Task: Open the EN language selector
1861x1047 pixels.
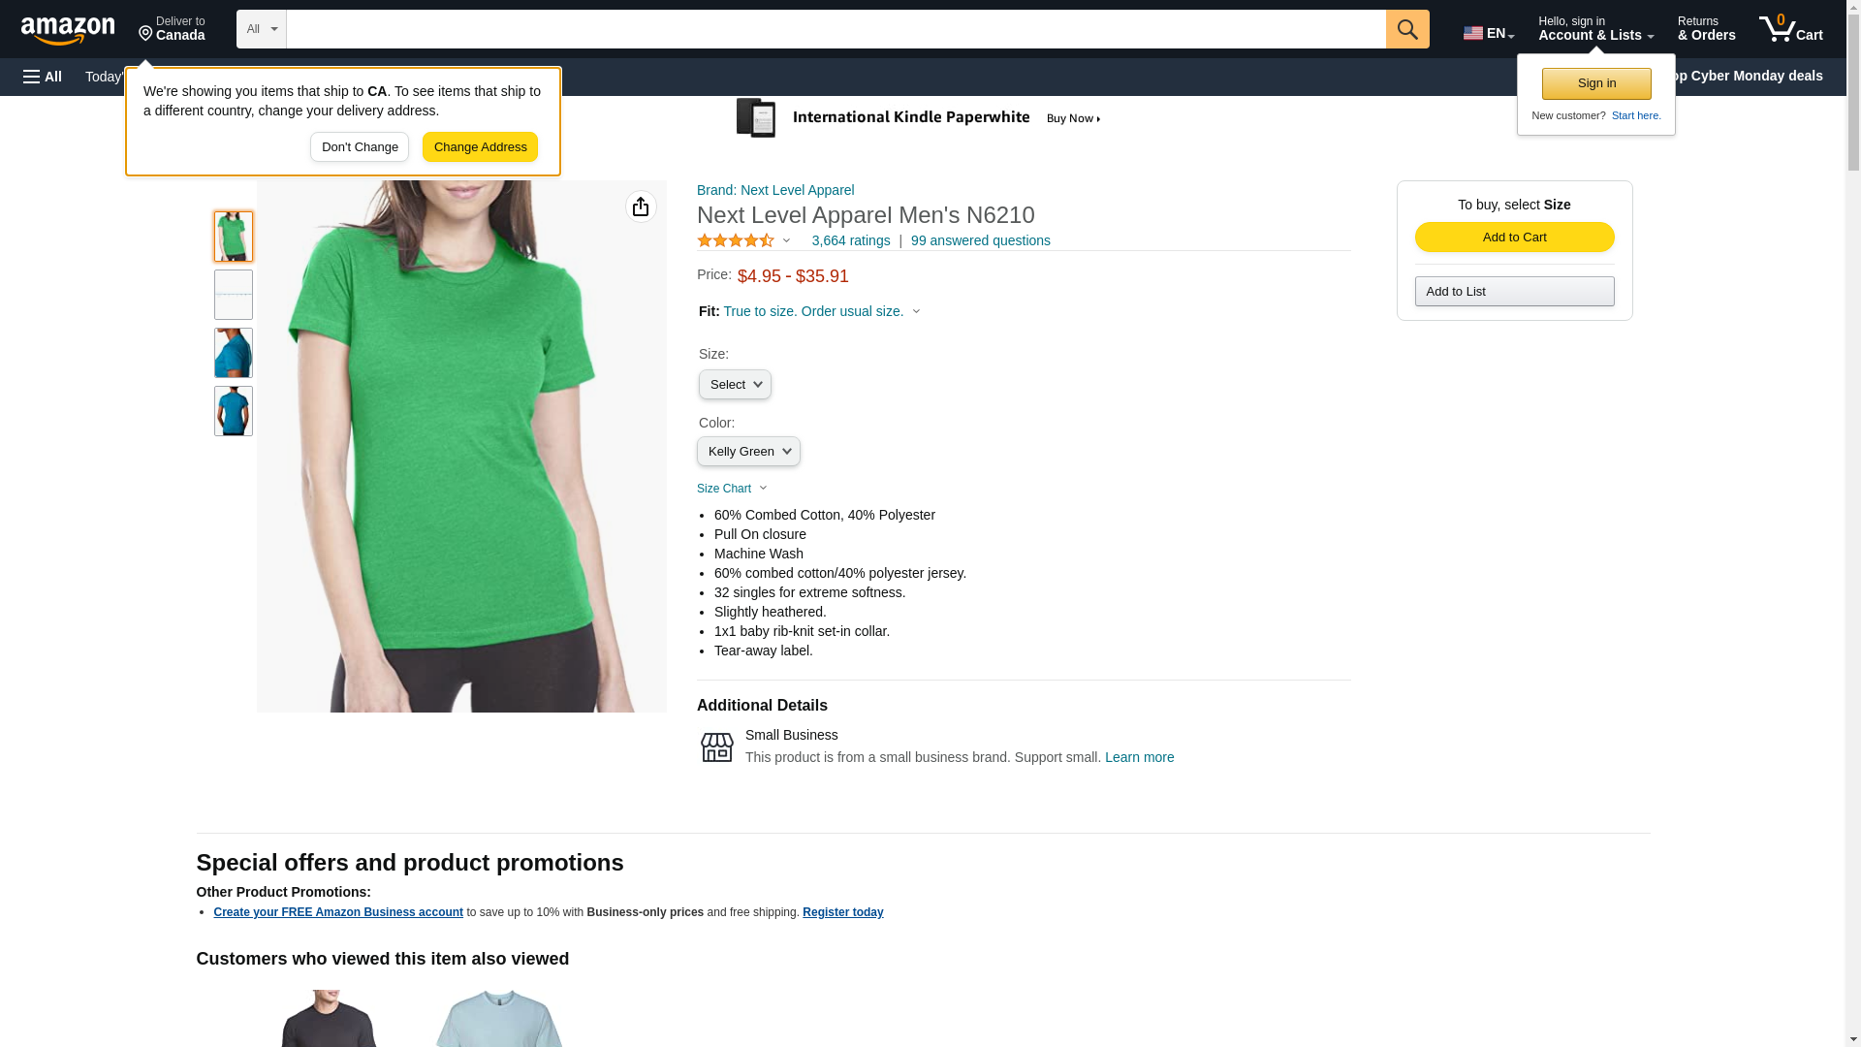Action: pos(1488,33)
